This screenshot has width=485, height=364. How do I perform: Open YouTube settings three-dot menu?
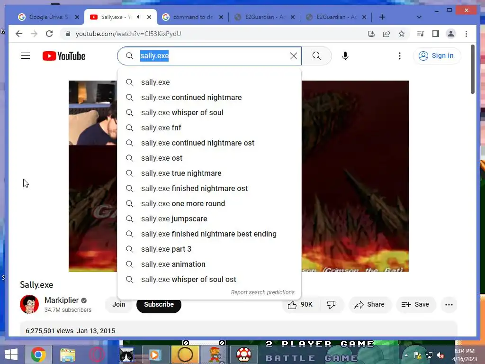[400, 56]
